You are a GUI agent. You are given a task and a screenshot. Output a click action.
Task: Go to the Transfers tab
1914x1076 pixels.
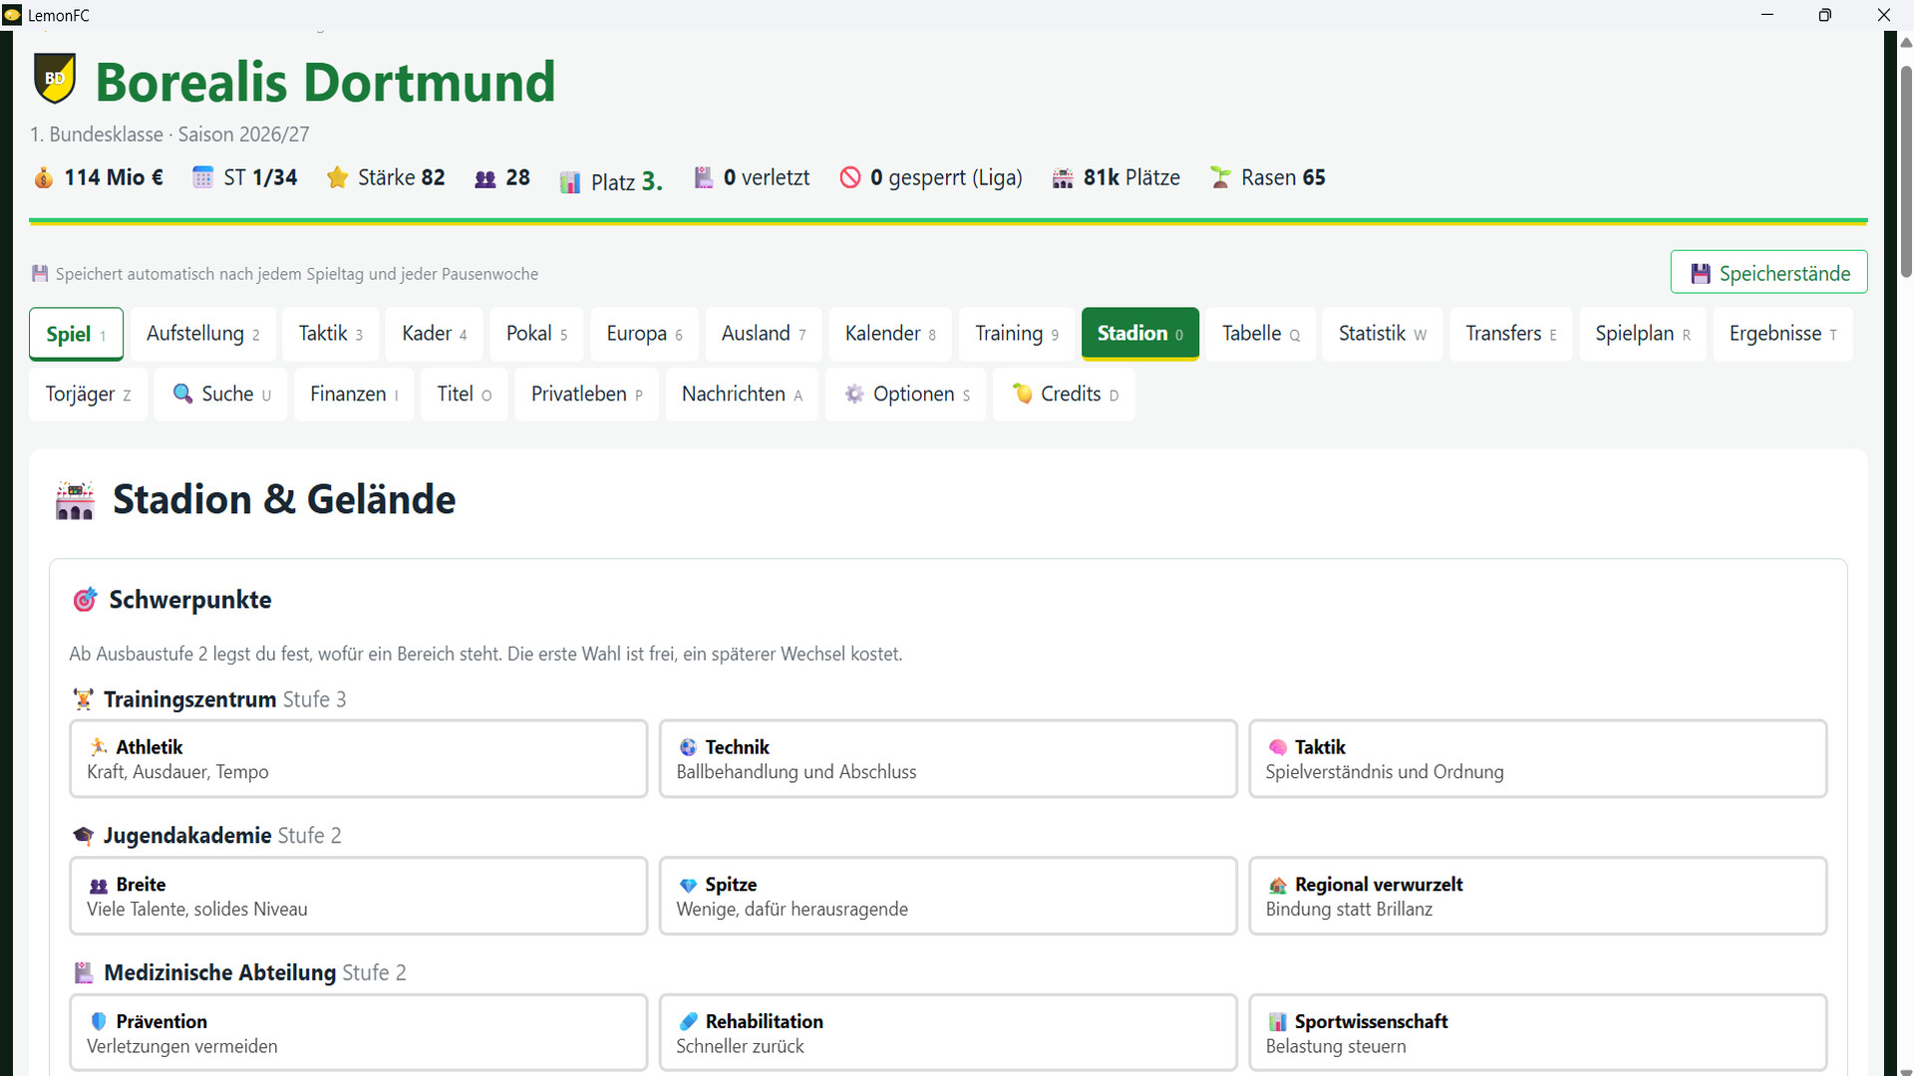[x=1511, y=334]
